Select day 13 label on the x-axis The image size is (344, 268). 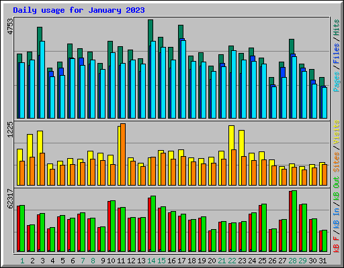[x=141, y=261]
